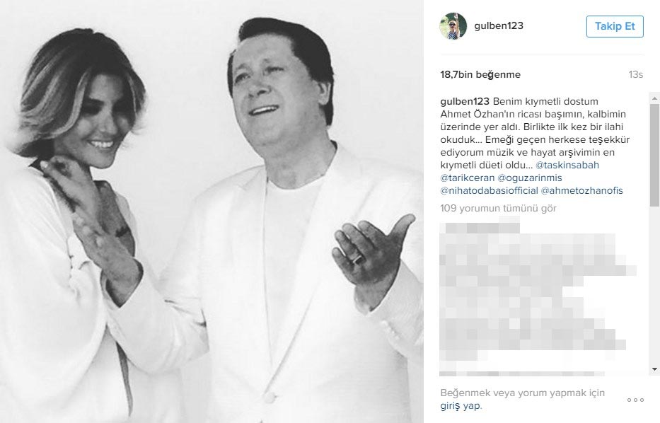The image size is (660, 423).
Task: Click the comments scrollbar track below thumb
Action: click(x=654, y=285)
